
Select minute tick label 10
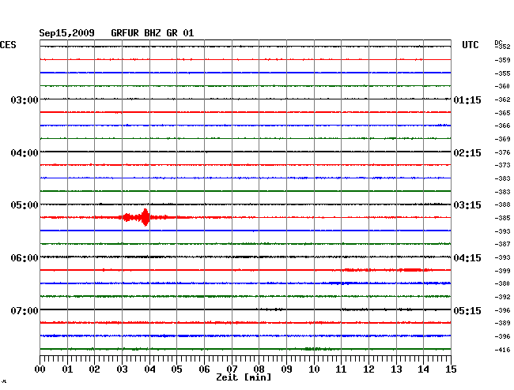pyautogui.click(x=314, y=369)
